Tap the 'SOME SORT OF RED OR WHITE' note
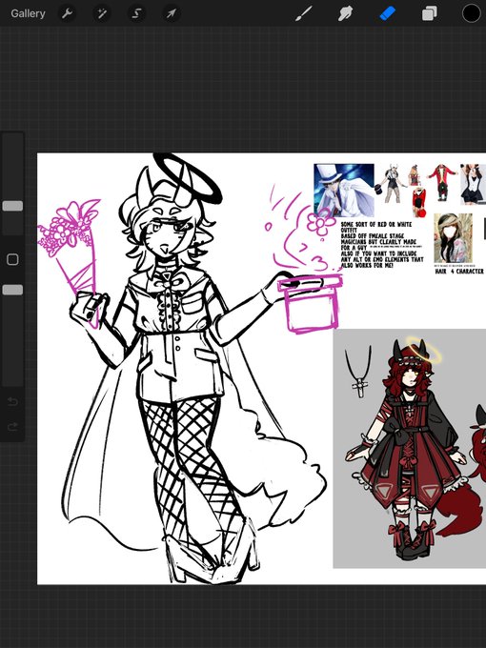 click(x=376, y=224)
